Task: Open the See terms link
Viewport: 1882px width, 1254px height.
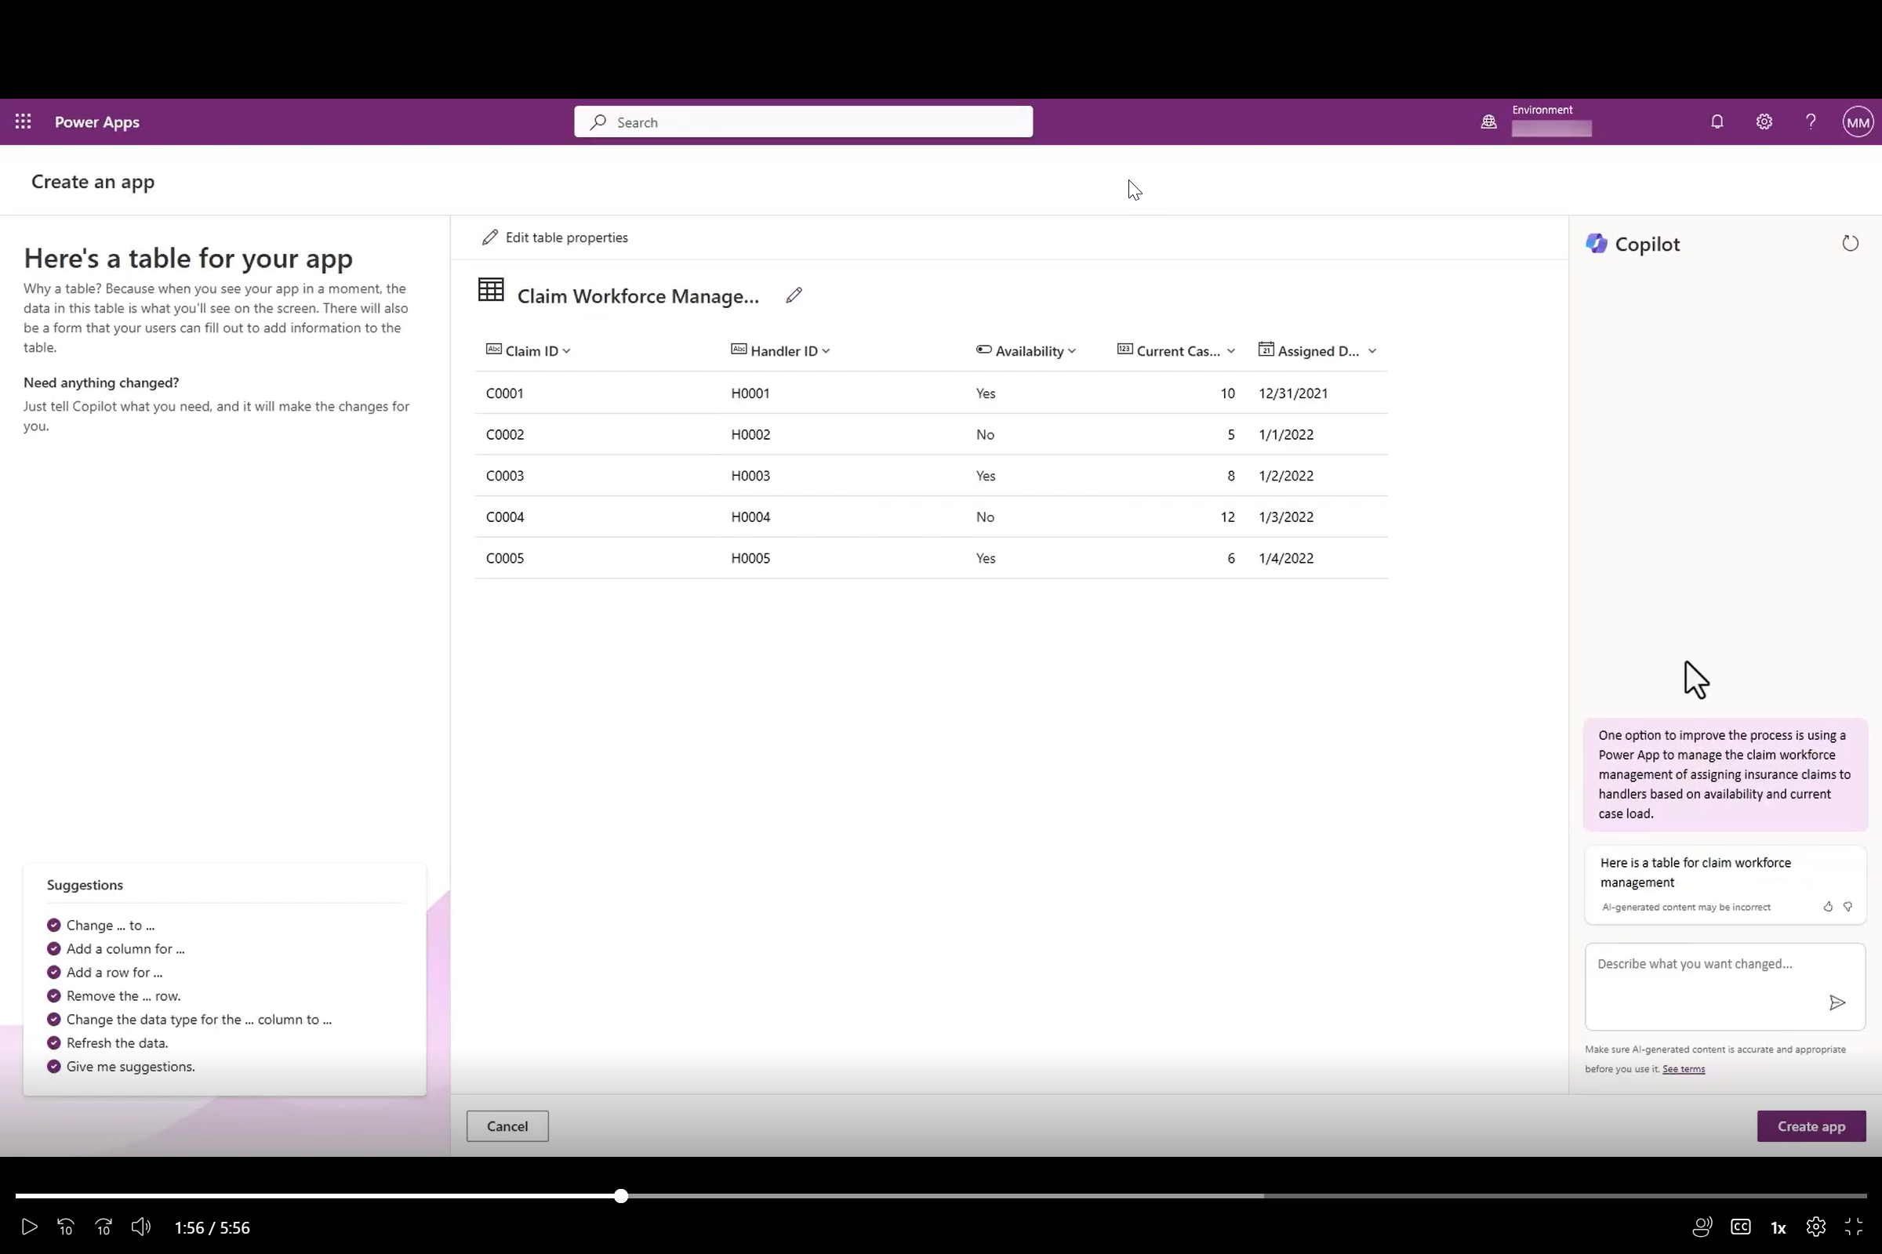Action: point(1684,1068)
